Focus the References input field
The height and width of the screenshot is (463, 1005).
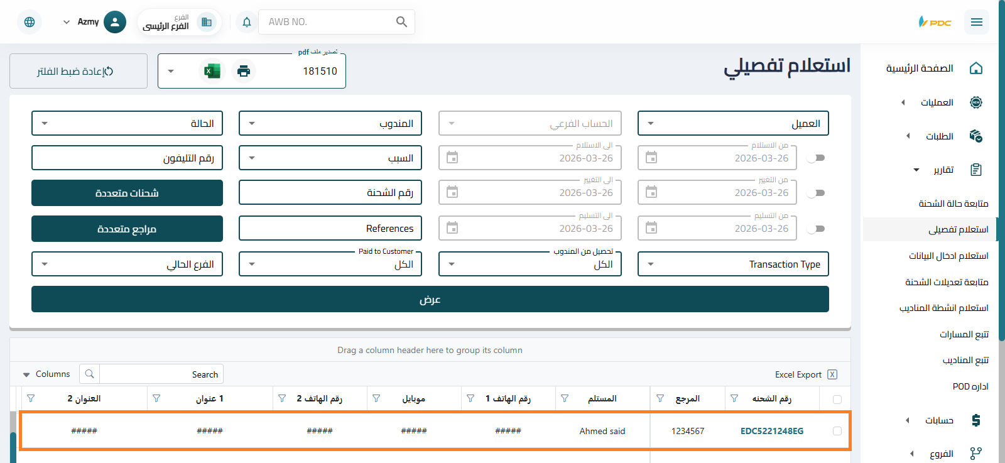(x=330, y=228)
